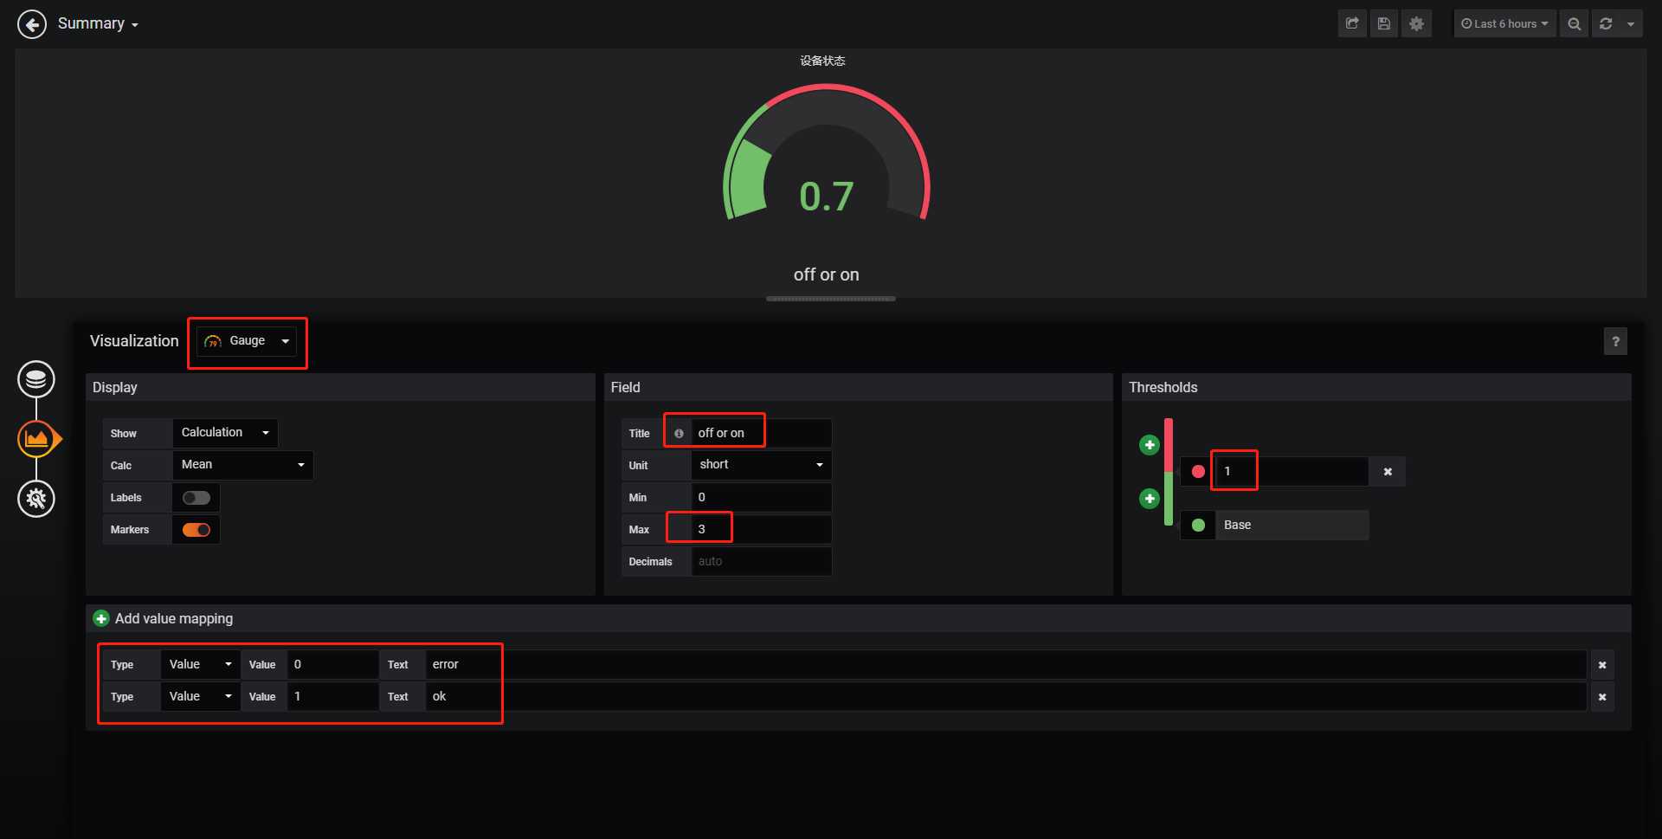Click the 设备状态 panel title
Image resolution: width=1662 pixels, height=839 pixels.
point(822,61)
